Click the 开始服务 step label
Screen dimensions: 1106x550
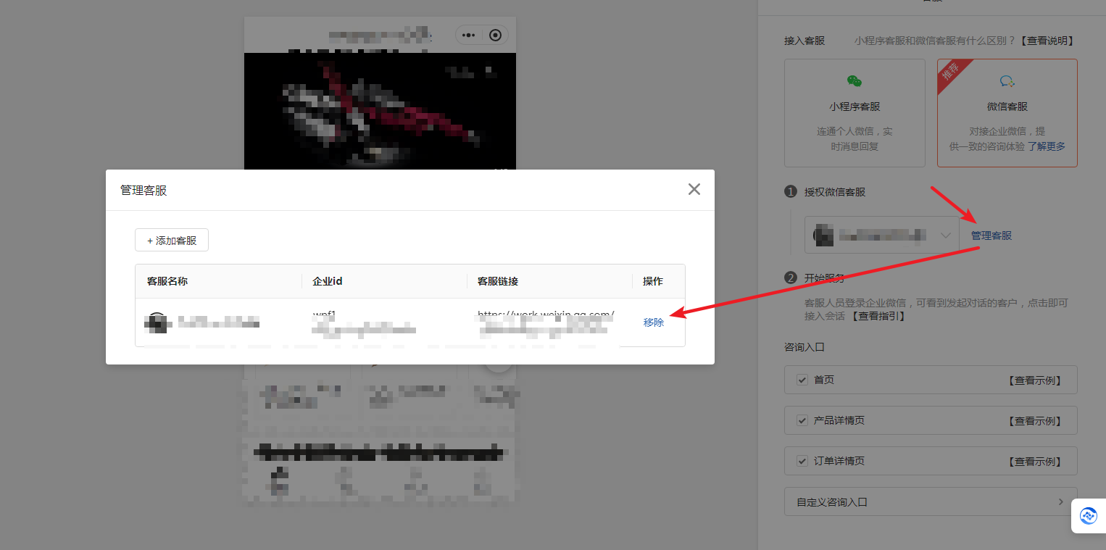825,278
